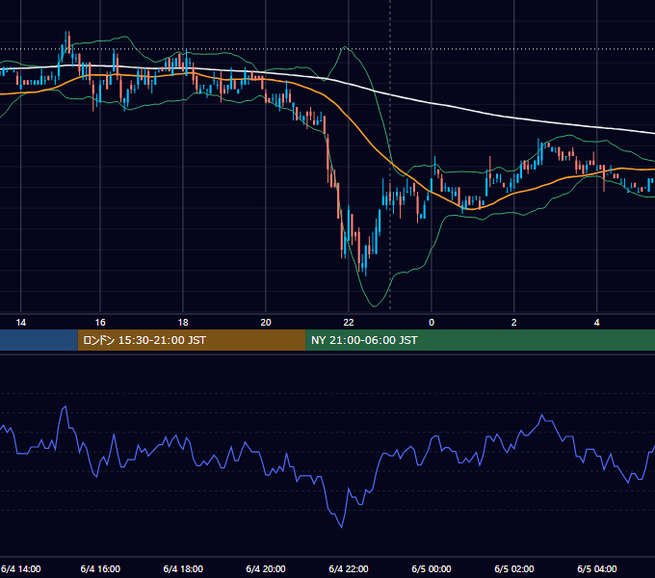This screenshot has height=578, width=655.
Task: Click the '6/5 00:00' oscillator time label
Action: (432, 569)
